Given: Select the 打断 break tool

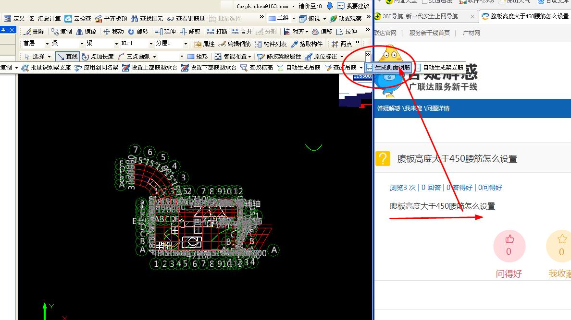Looking at the screenshot, I should click(217, 32).
